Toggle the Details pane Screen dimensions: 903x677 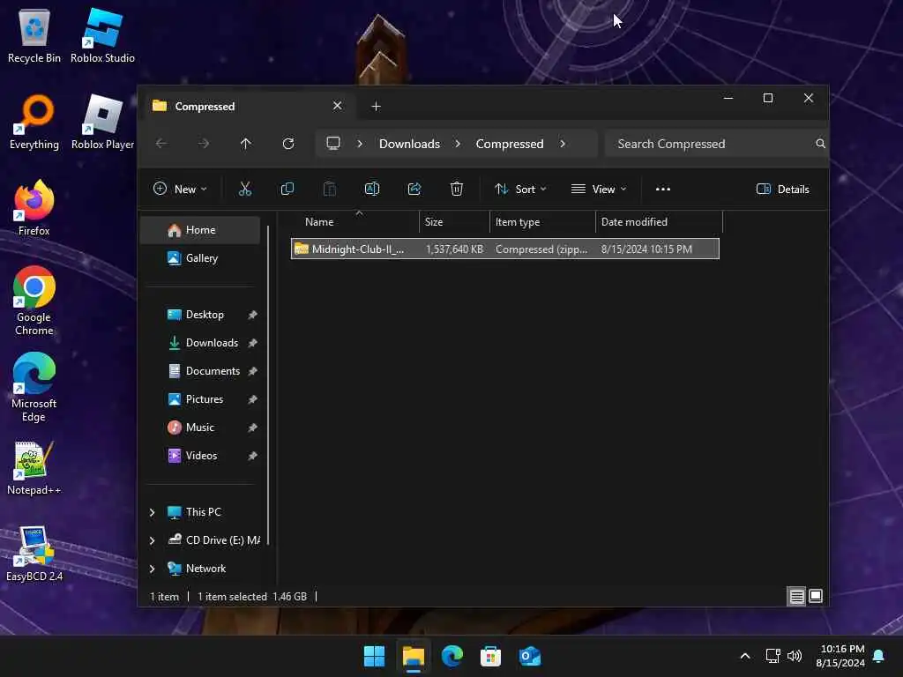point(783,189)
